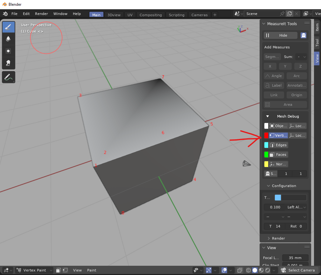
Task: Switch to the Scripting workspace tab
Action: pos(177,15)
